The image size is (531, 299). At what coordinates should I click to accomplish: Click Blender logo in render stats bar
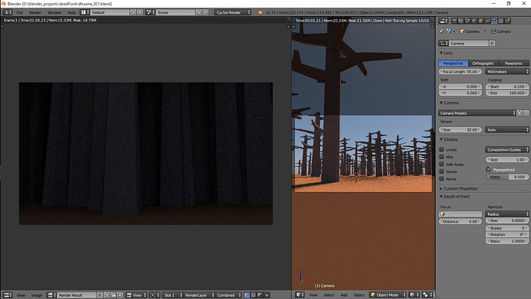click(260, 12)
